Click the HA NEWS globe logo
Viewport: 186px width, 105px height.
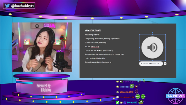point(175,96)
